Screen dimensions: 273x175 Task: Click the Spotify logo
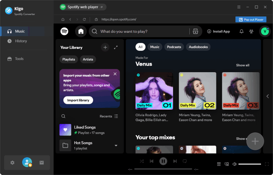pos(64,31)
